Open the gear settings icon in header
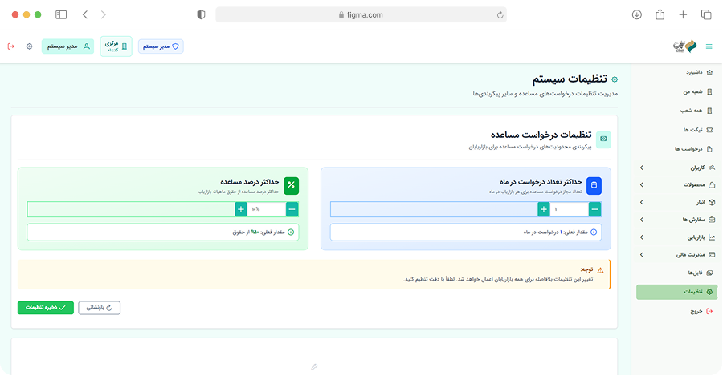The height and width of the screenshot is (376, 723). click(30, 46)
